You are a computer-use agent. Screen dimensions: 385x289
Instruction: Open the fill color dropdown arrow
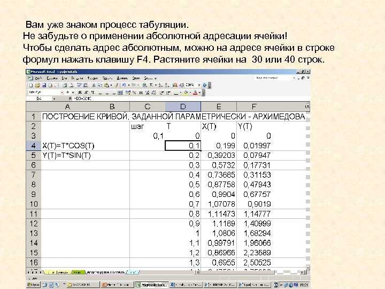click(190, 93)
